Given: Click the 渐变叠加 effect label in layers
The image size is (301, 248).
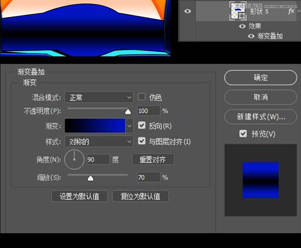Looking at the screenshot, I should [270, 36].
